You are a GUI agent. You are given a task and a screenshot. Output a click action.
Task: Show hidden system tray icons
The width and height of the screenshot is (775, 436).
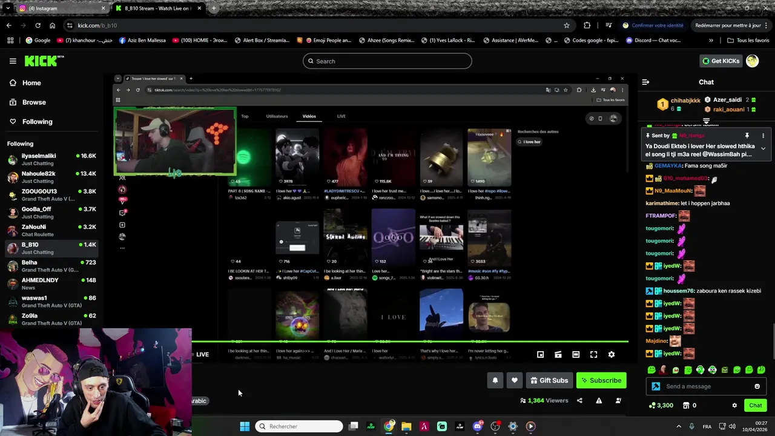click(x=678, y=426)
